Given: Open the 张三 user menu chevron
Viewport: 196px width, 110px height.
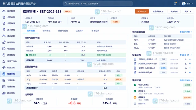Looking at the screenshot, I should click(192, 4).
